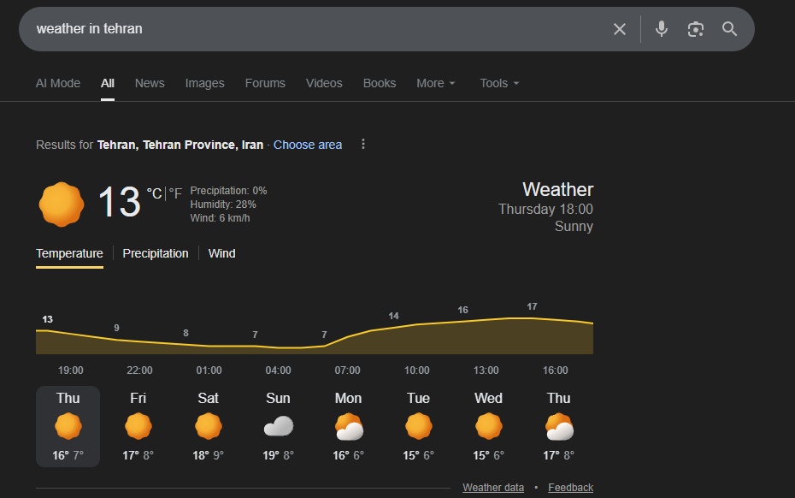Image resolution: width=795 pixels, height=498 pixels.
Task: Switch units to Fahrenheit
Action: pyautogui.click(x=175, y=193)
